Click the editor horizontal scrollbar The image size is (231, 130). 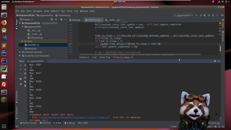click(x=140, y=55)
